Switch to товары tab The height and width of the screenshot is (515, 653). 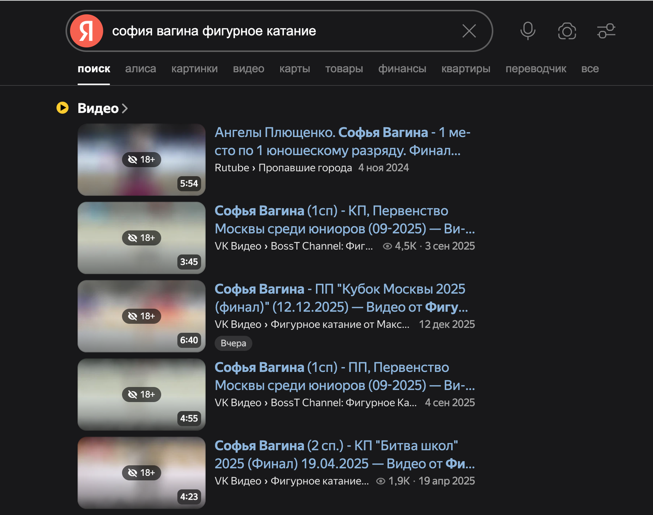[344, 69]
